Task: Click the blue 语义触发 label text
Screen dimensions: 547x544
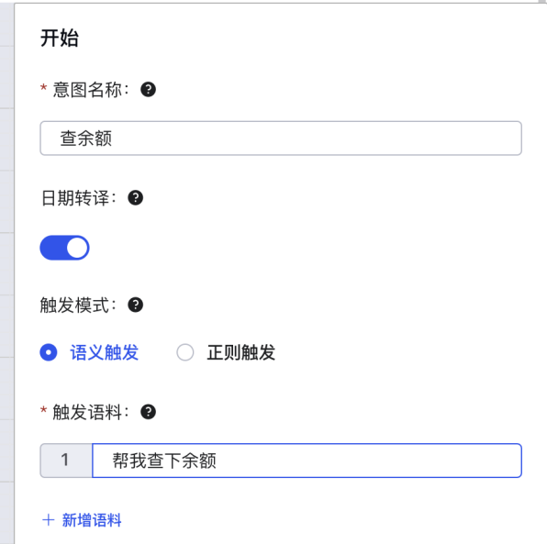Action: click(x=105, y=352)
